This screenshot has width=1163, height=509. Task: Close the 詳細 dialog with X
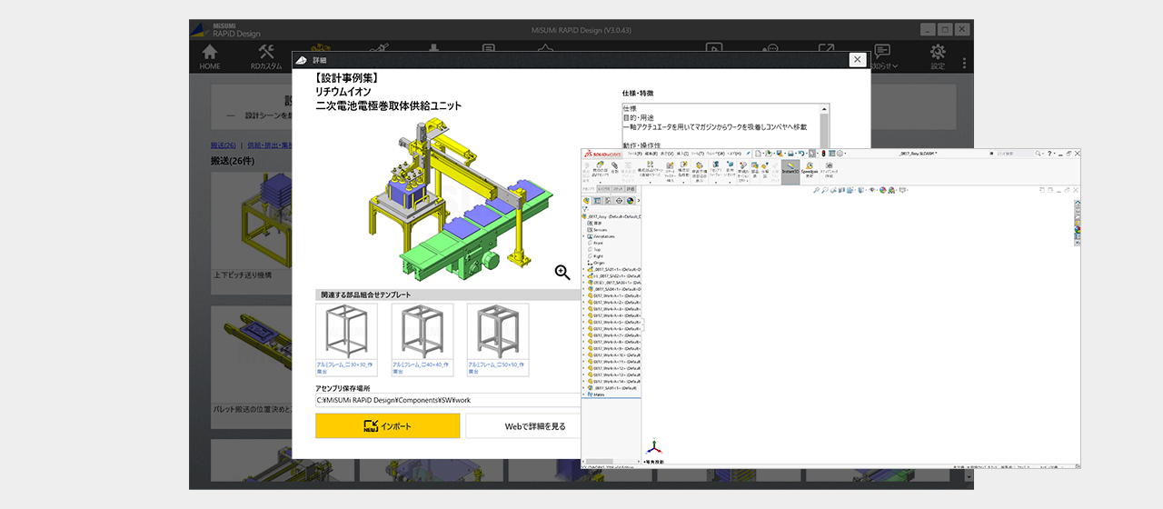point(857,59)
